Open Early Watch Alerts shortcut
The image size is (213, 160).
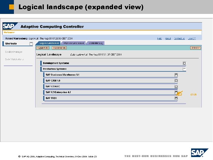(x=14, y=59)
